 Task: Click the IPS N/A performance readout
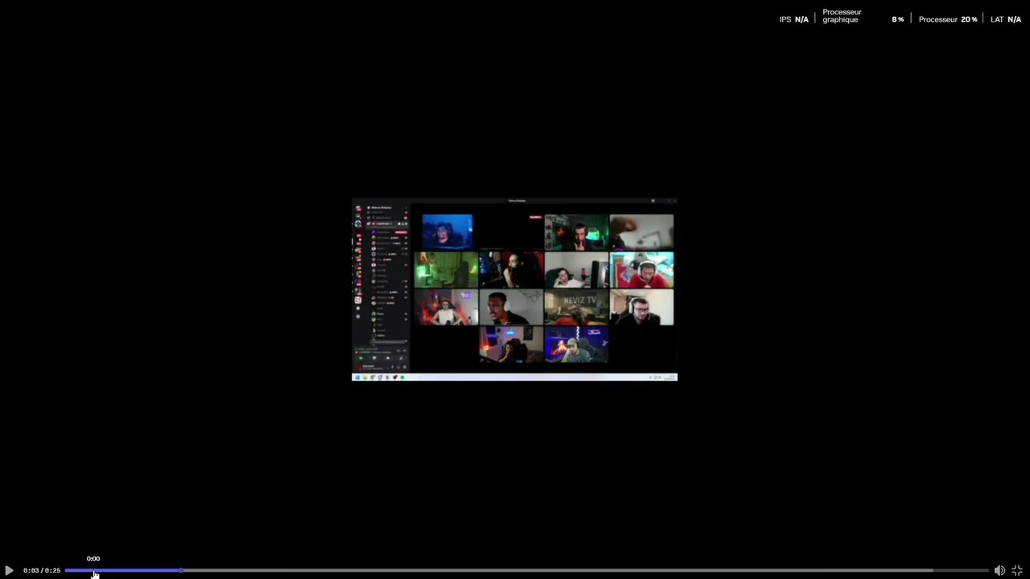tap(793, 19)
